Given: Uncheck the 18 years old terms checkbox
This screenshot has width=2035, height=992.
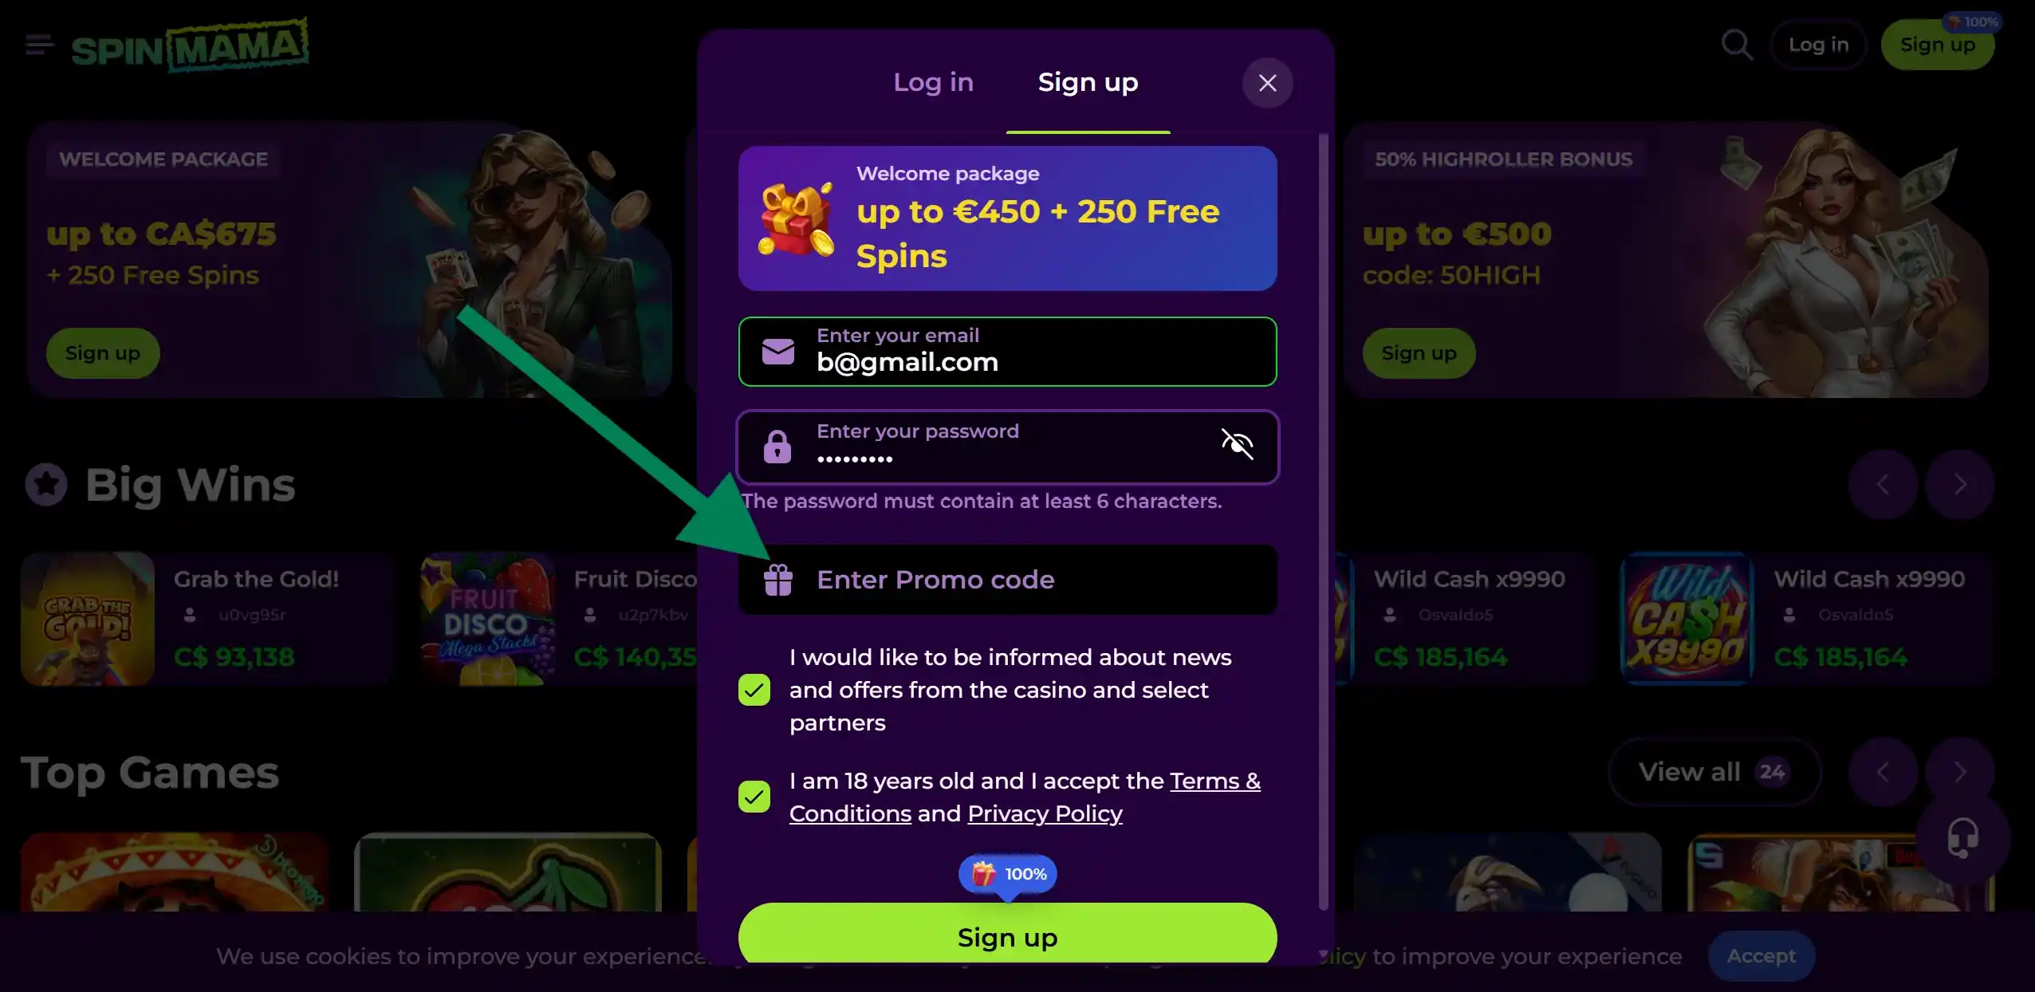Looking at the screenshot, I should tap(754, 797).
